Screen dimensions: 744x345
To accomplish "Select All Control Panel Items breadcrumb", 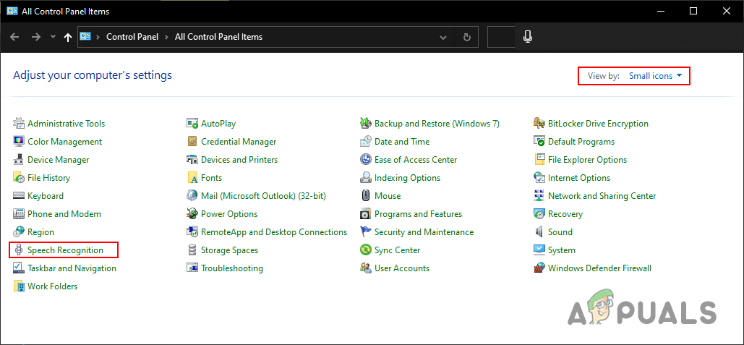I will 218,37.
